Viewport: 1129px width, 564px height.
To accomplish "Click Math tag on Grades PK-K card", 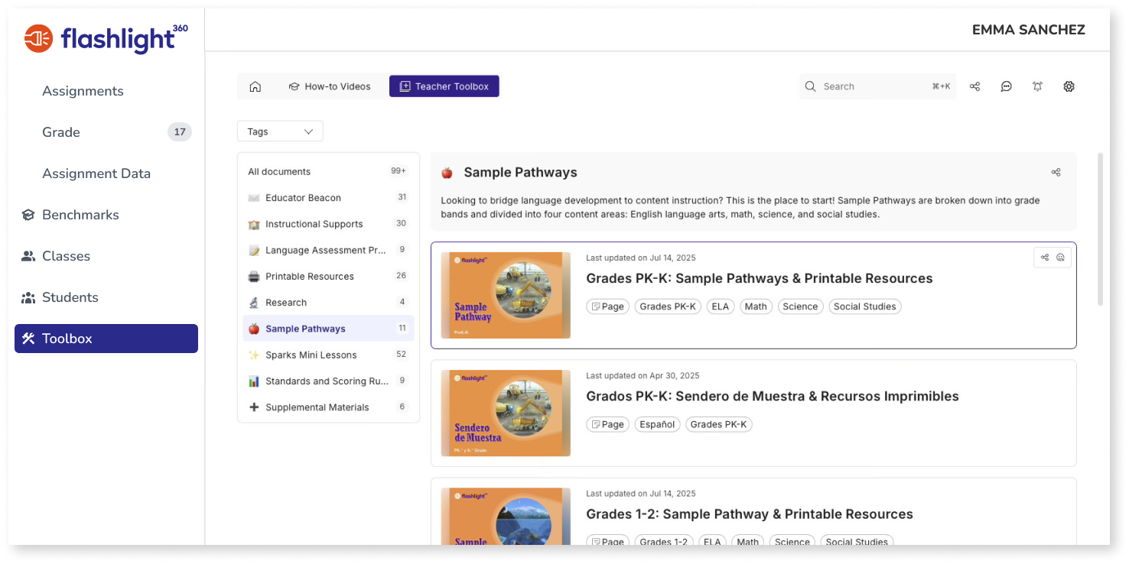I will pos(756,306).
